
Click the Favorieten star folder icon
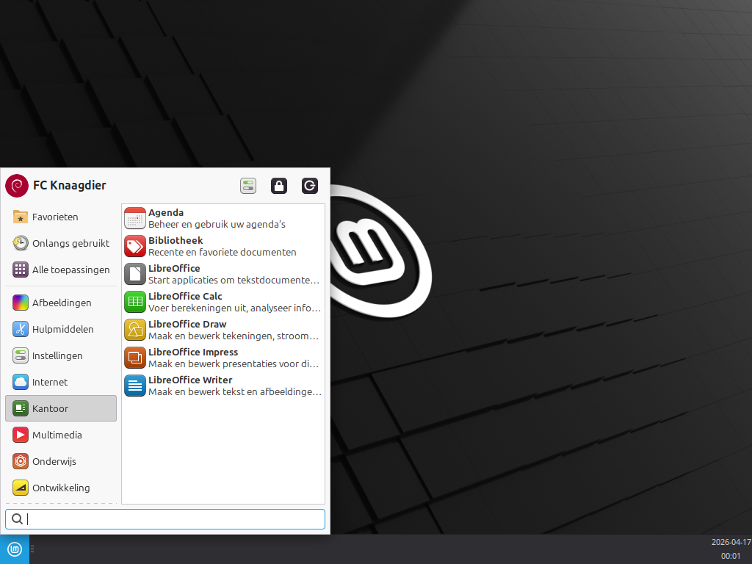click(x=20, y=217)
